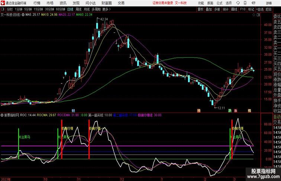Switch to 60分钟 period
This screenshot has height=181, width=281.
[x=60, y=9]
